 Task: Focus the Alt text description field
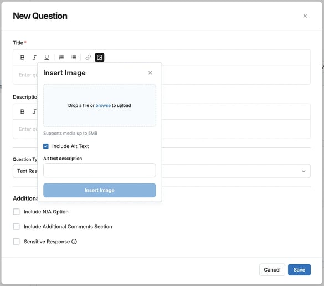(100, 170)
